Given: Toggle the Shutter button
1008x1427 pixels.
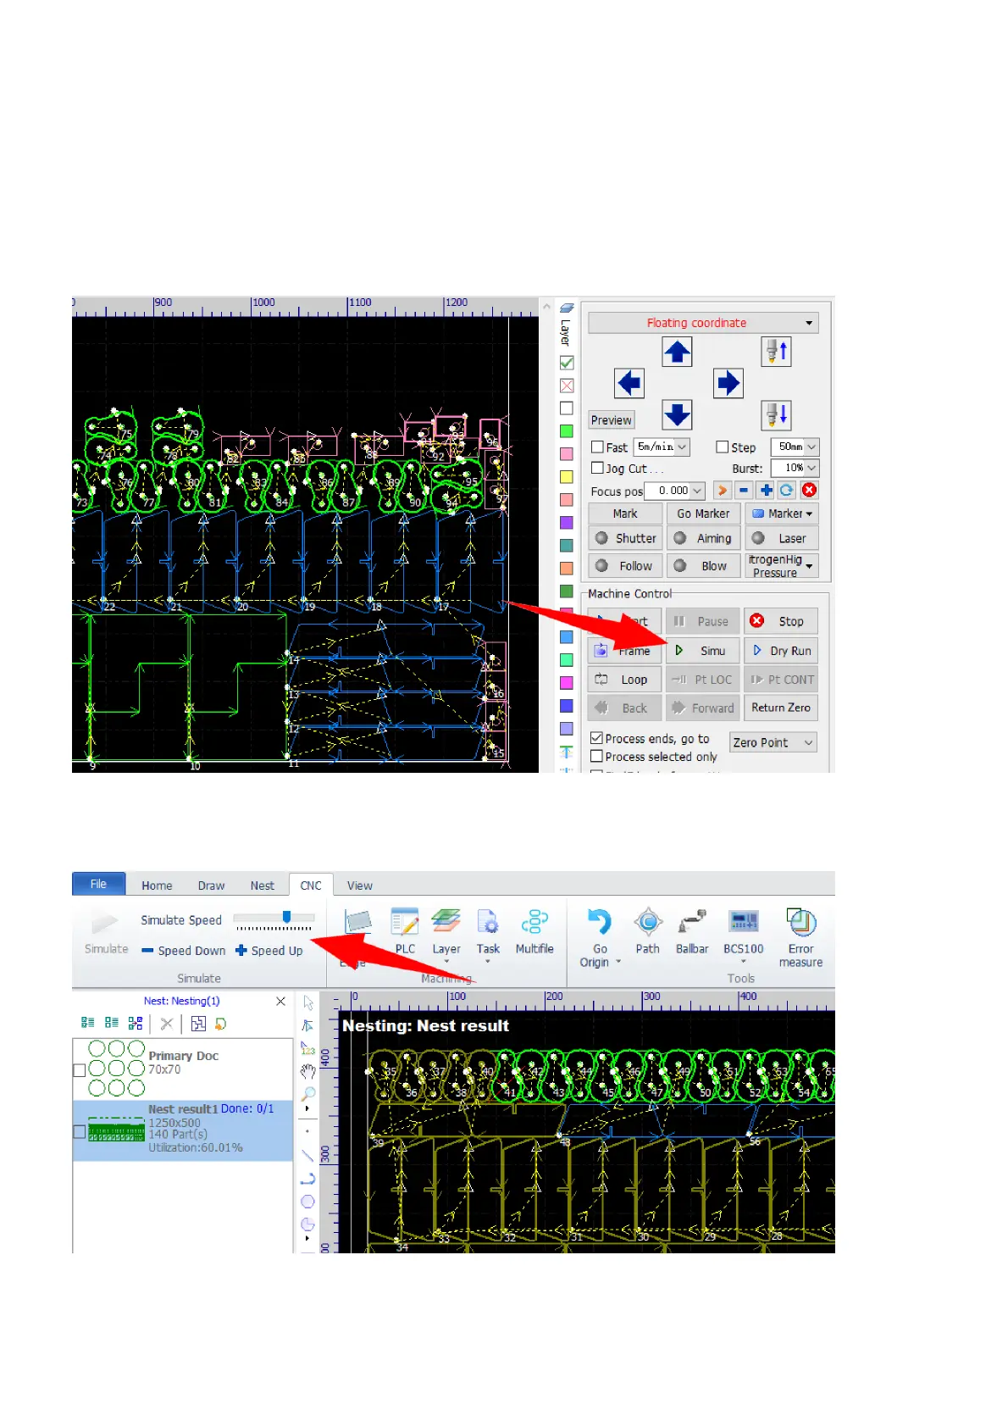Looking at the screenshot, I should click(625, 538).
